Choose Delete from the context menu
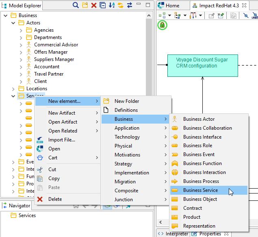Image resolution: width=258 pixels, height=237 pixels. point(55,199)
